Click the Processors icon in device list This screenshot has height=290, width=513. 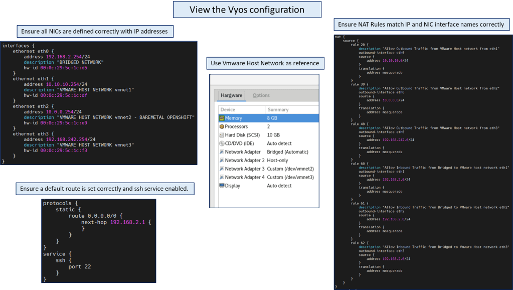click(x=222, y=126)
